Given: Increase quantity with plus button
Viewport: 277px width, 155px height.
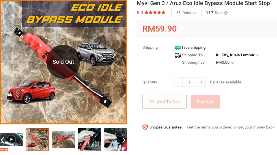Looking at the screenshot, I should [201, 82].
